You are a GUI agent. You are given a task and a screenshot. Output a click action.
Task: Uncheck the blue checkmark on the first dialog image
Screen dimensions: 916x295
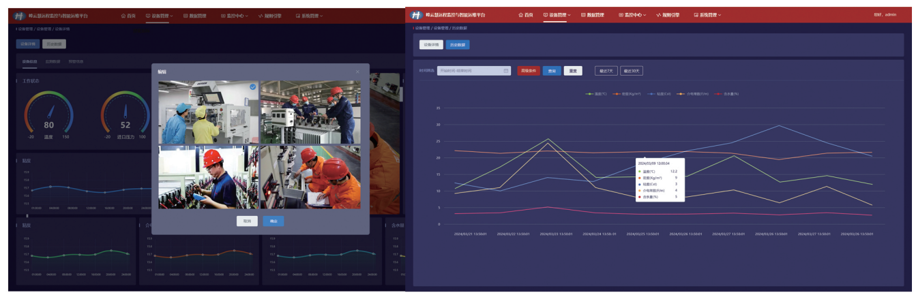253,87
